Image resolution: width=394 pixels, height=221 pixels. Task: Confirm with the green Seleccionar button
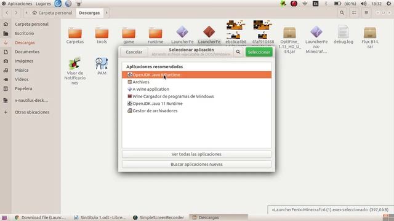259,52
